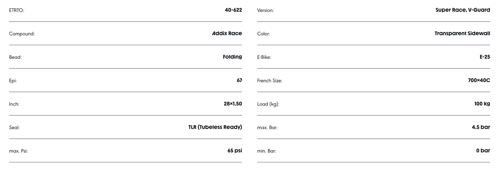Viewport: 500px width, 169px height.
Task: Click the 65 psi max pressure value
Action: [235, 151]
